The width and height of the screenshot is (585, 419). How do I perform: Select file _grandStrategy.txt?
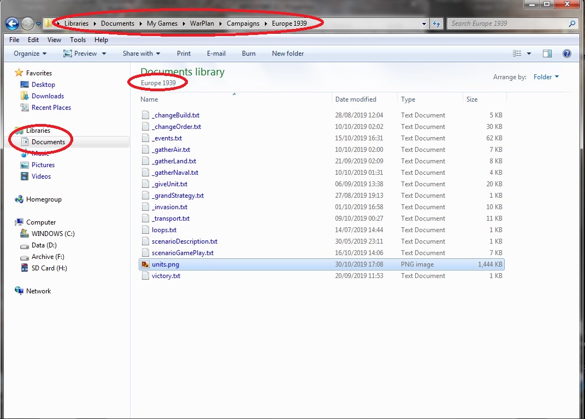point(178,196)
